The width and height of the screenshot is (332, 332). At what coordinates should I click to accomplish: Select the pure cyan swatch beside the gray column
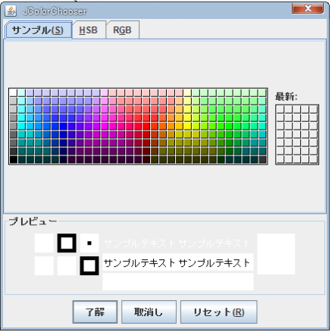coord(22,127)
